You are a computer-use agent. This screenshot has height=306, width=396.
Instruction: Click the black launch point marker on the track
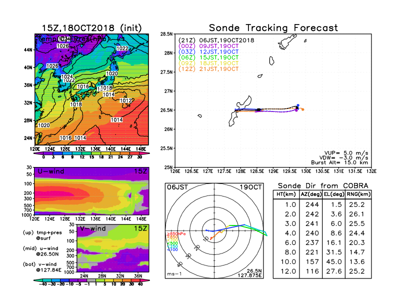click(x=258, y=110)
